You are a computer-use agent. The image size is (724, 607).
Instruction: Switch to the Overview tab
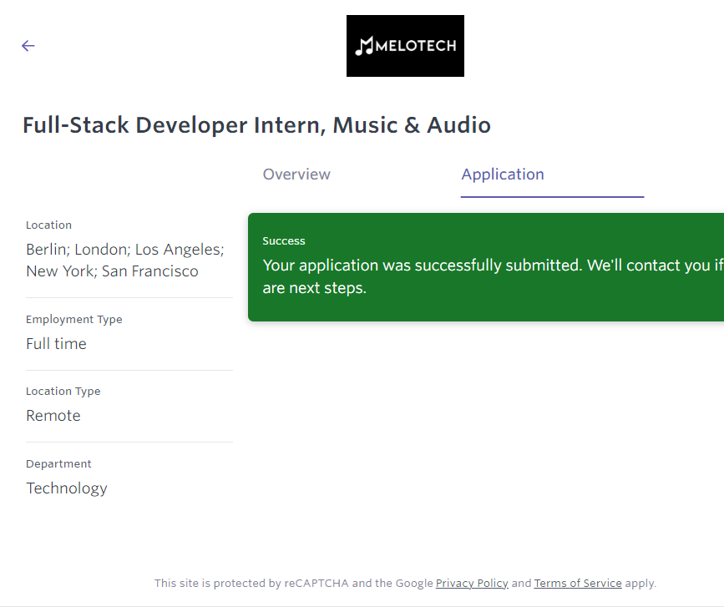[x=296, y=175]
